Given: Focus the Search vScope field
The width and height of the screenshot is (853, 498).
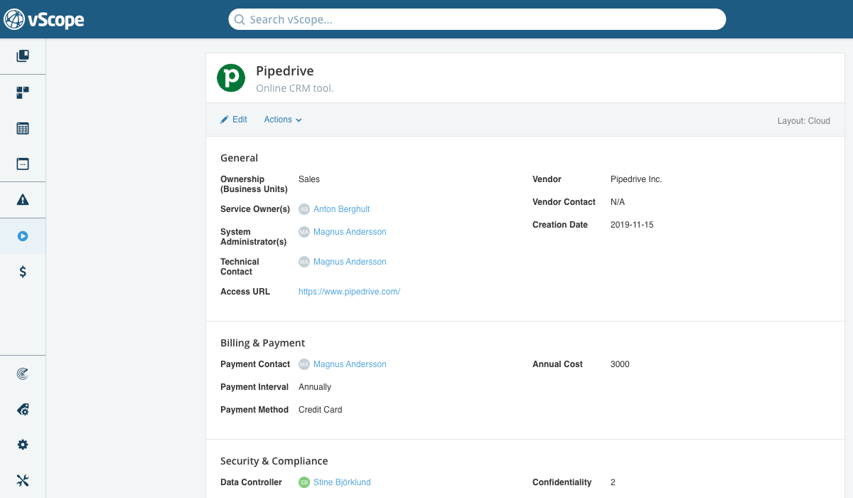Looking at the screenshot, I should (477, 19).
